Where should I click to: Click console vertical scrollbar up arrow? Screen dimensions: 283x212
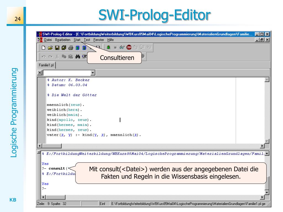pyautogui.click(x=267, y=153)
